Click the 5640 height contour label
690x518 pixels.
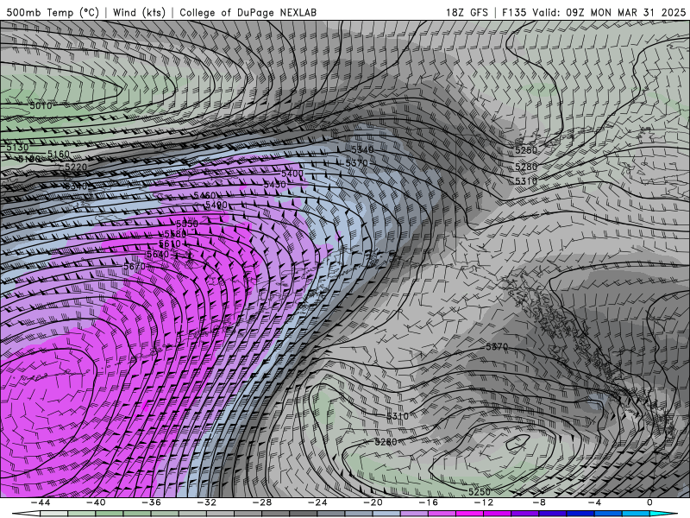(158, 254)
